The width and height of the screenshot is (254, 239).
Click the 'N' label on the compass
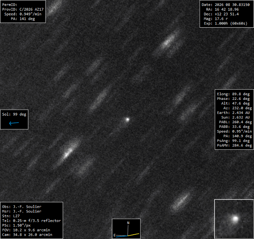(x=128, y=223)
